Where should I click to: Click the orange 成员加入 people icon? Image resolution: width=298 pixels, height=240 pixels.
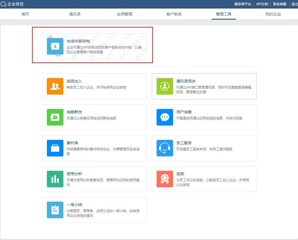tap(55, 86)
